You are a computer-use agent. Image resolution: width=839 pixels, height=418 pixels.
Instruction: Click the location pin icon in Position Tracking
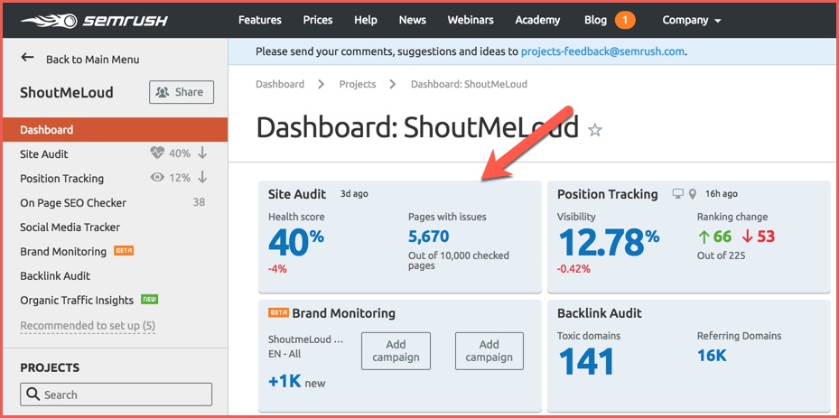click(x=693, y=194)
